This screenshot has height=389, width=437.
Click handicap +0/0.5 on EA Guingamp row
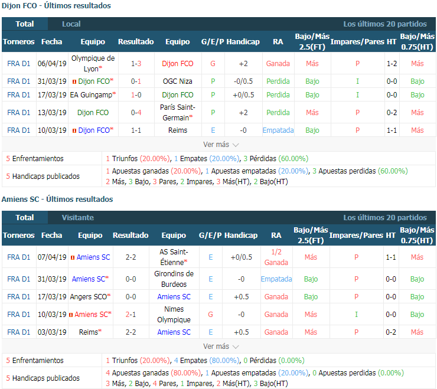pyautogui.click(x=243, y=95)
